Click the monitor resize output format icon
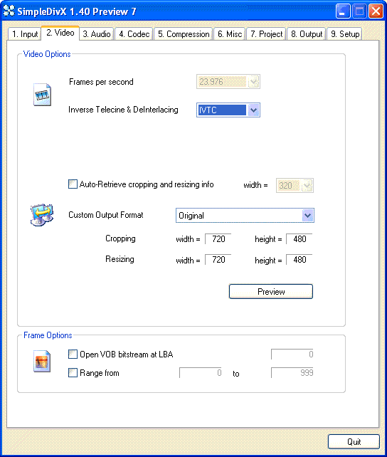Viewport: 387px width, 457px height. point(42,215)
